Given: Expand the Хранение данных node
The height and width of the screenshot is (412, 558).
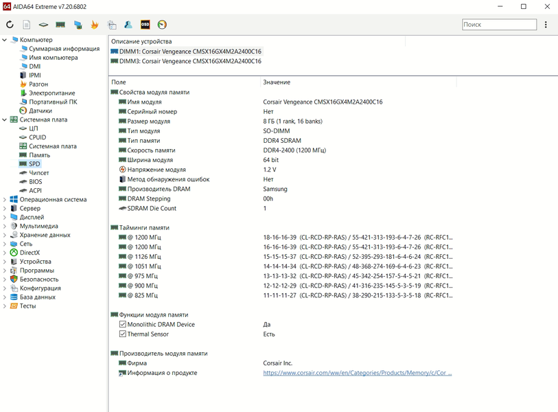Looking at the screenshot, I should point(4,235).
